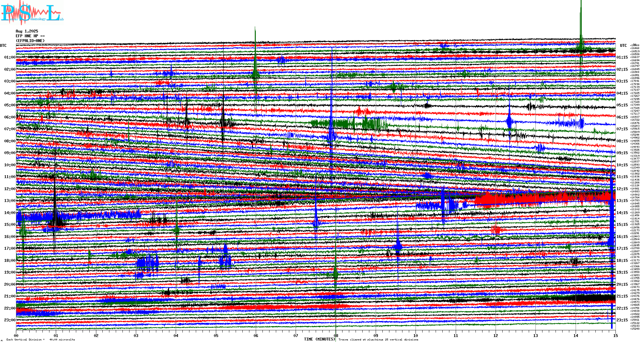Click the '13:00' hour label on the left
This screenshot has width=641, height=344.
click(10, 201)
